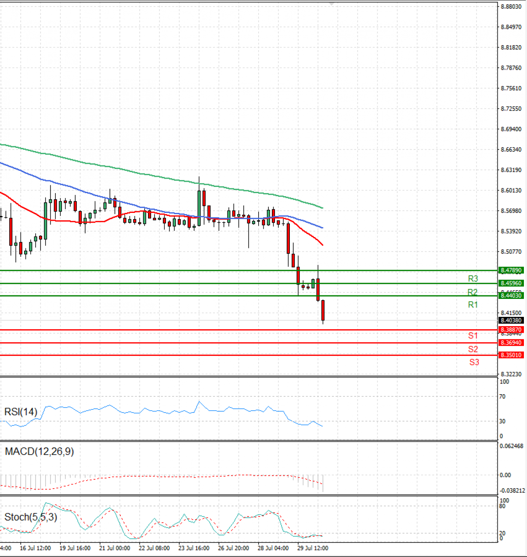Click the red 8.38870 support price tag
The width and height of the screenshot is (527, 557).
click(x=511, y=329)
